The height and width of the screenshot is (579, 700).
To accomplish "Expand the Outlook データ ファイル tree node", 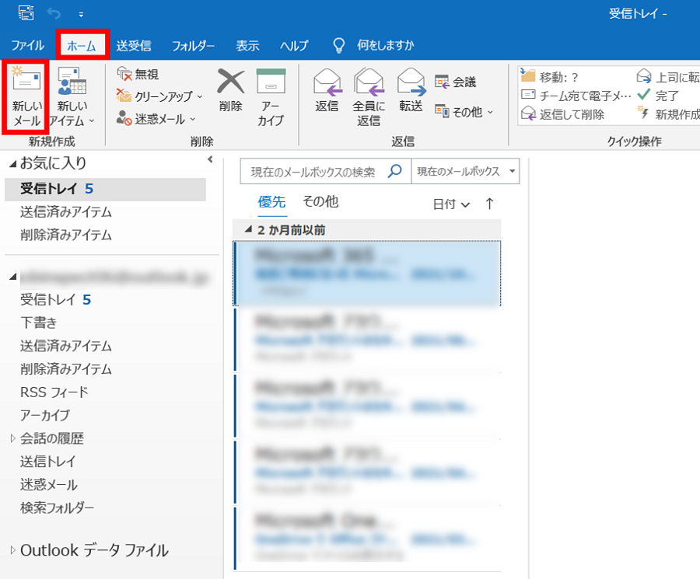I will click(x=12, y=550).
